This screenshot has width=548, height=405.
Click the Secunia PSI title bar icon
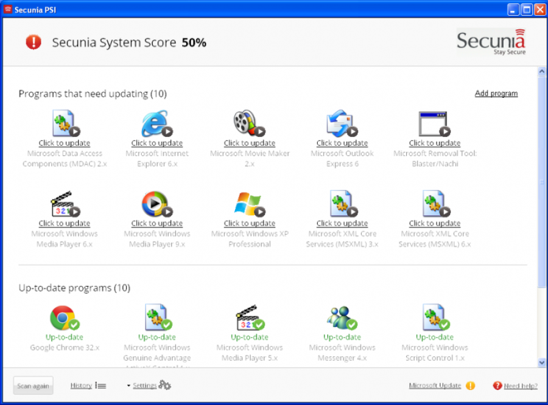point(8,9)
